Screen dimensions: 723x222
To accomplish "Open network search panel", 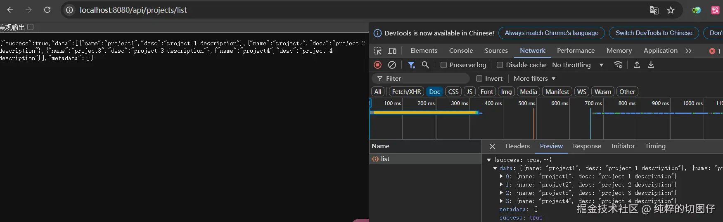I will 425,65.
